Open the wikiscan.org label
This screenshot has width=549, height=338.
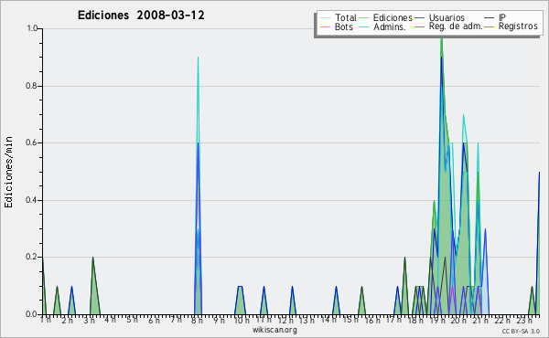pyautogui.click(x=274, y=330)
